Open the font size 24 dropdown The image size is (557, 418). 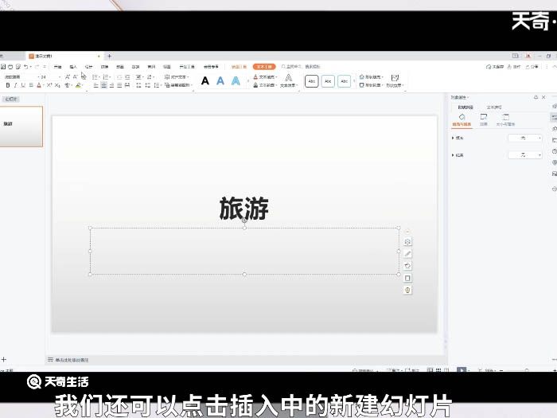click(49, 76)
